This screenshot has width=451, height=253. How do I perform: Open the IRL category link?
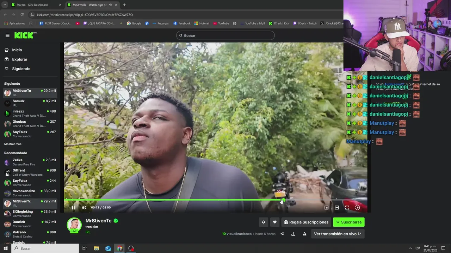click(88, 232)
